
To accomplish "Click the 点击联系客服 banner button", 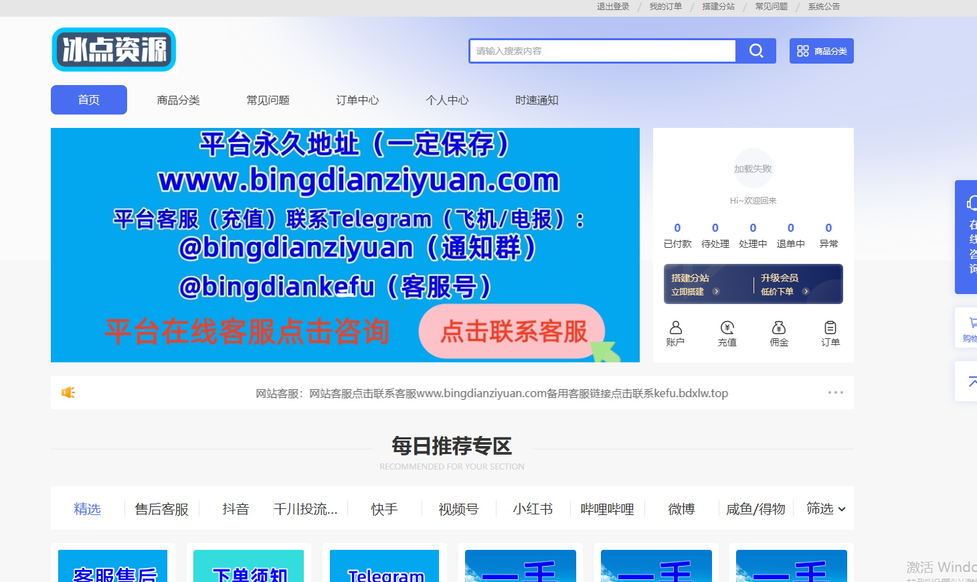I will point(513,331).
